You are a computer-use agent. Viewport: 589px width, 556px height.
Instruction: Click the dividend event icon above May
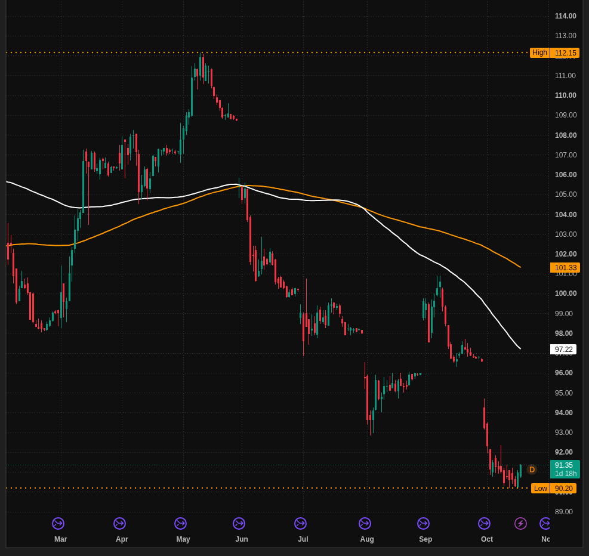pyautogui.click(x=181, y=523)
